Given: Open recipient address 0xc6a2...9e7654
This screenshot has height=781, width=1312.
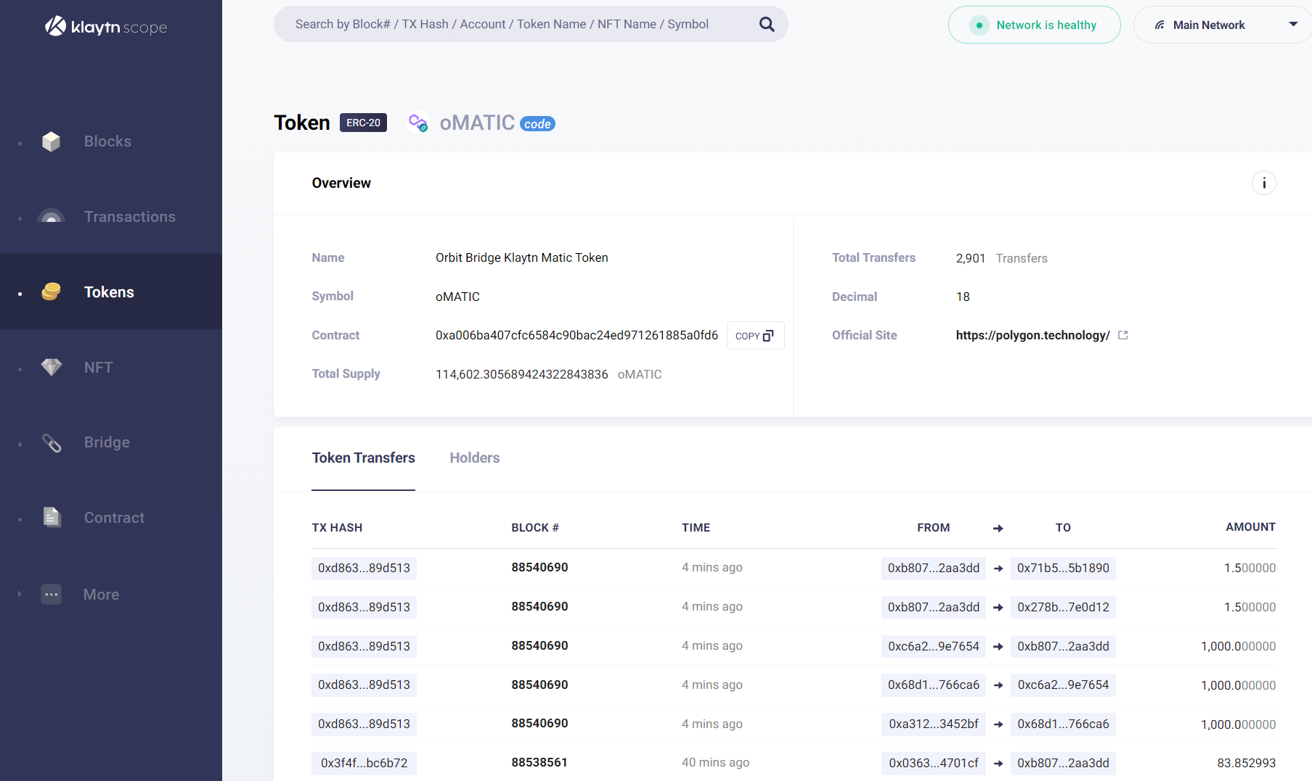Looking at the screenshot, I should 1063,685.
